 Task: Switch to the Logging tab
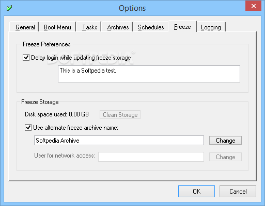(211, 27)
